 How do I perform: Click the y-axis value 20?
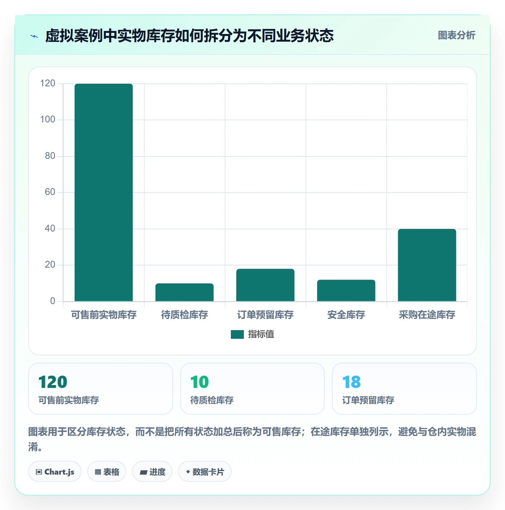tap(50, 265)
